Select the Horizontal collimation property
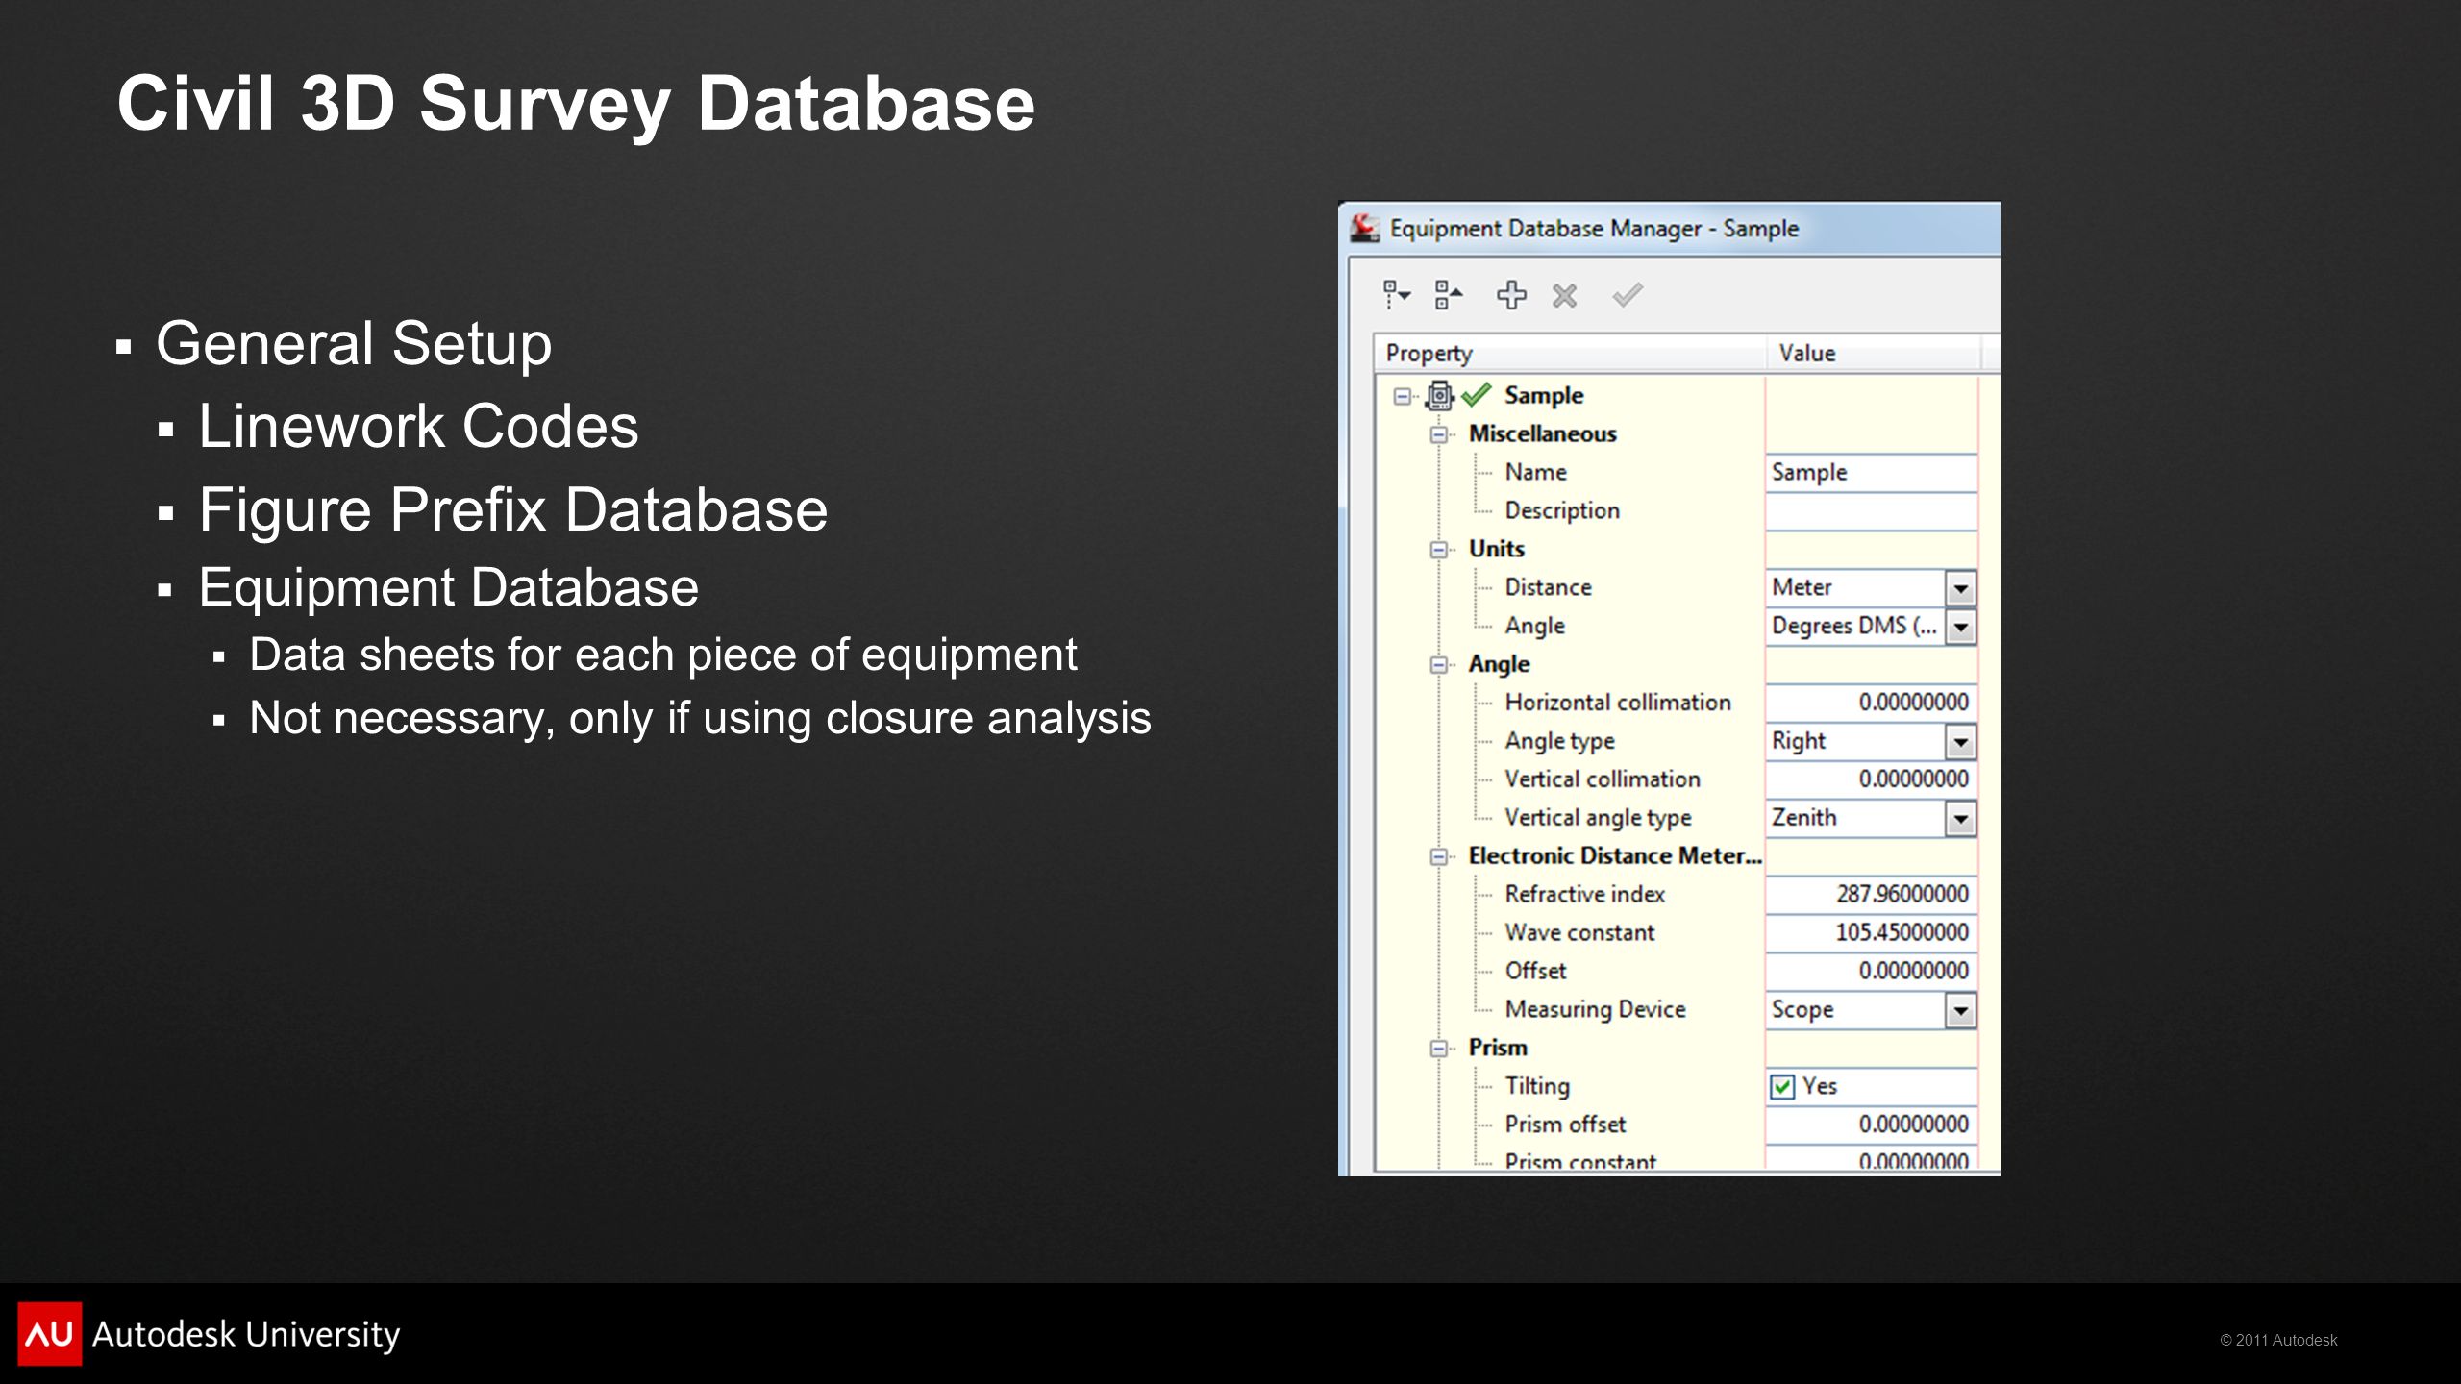The width and height of the screenshot is (2461, 1384). [x=1618, y=703]
